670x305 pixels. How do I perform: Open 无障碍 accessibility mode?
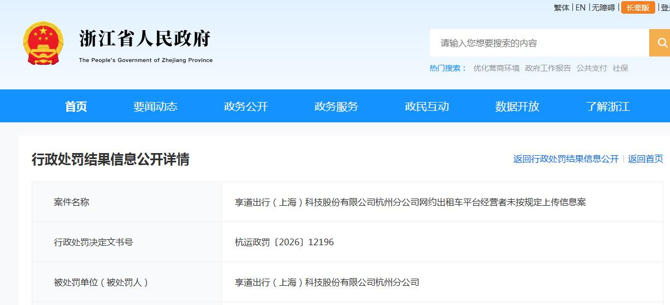click(603, 8)
